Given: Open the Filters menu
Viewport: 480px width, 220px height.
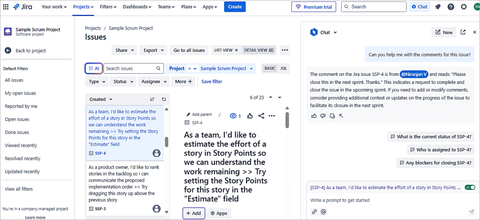Looking at the screenshot, I should 108,7.
